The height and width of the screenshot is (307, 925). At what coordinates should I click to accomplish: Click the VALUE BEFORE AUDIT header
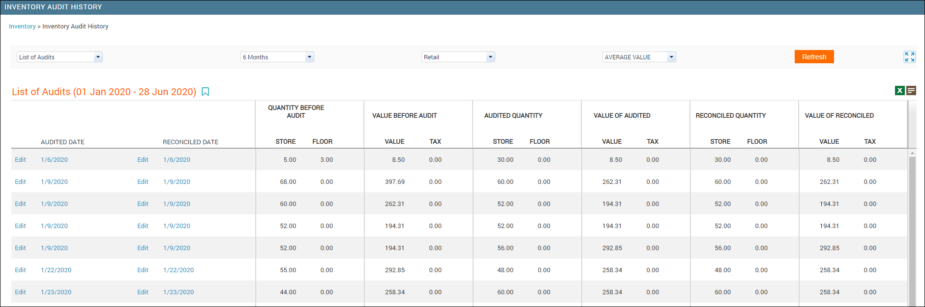tap(404, 115)
